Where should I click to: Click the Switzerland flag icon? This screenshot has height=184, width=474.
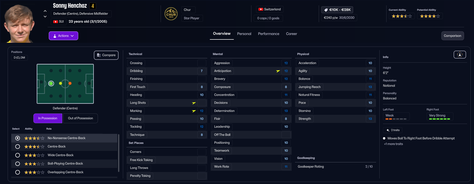point(261,9)
